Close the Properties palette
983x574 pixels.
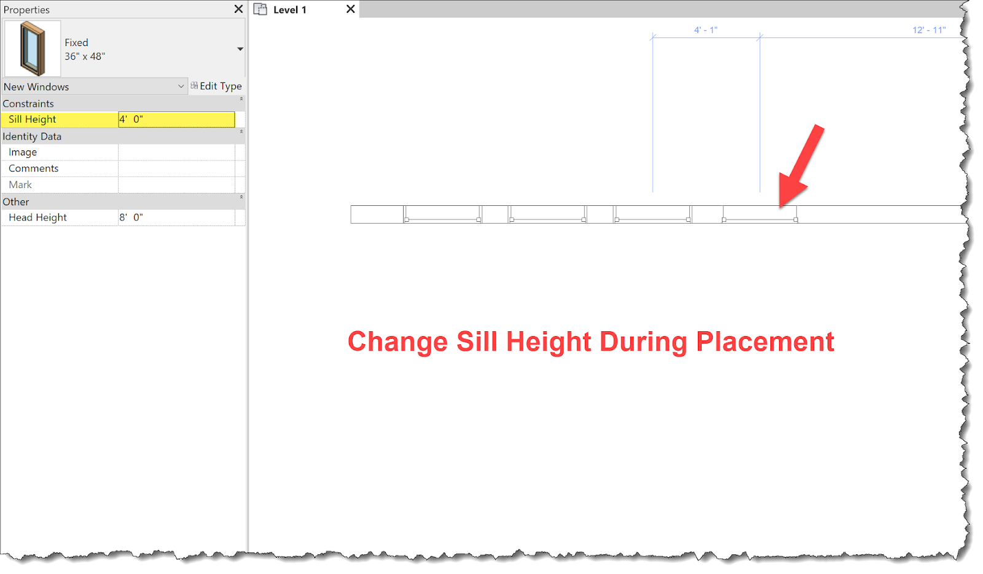click(238, 9)
